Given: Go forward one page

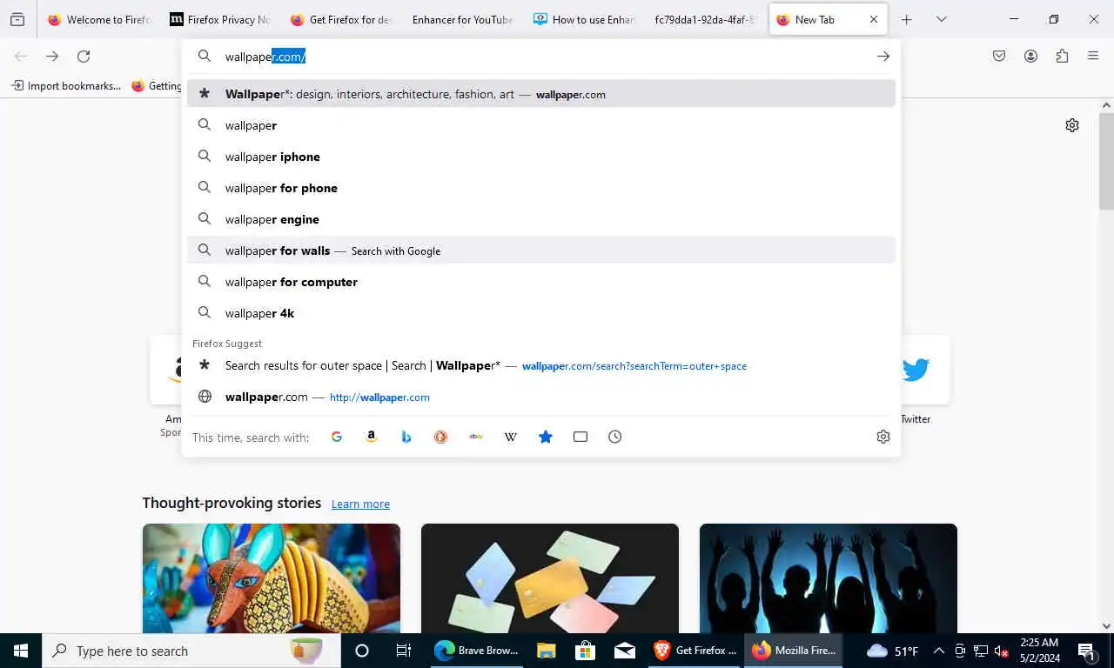Looking at the screenshot, I should point(52,57).
